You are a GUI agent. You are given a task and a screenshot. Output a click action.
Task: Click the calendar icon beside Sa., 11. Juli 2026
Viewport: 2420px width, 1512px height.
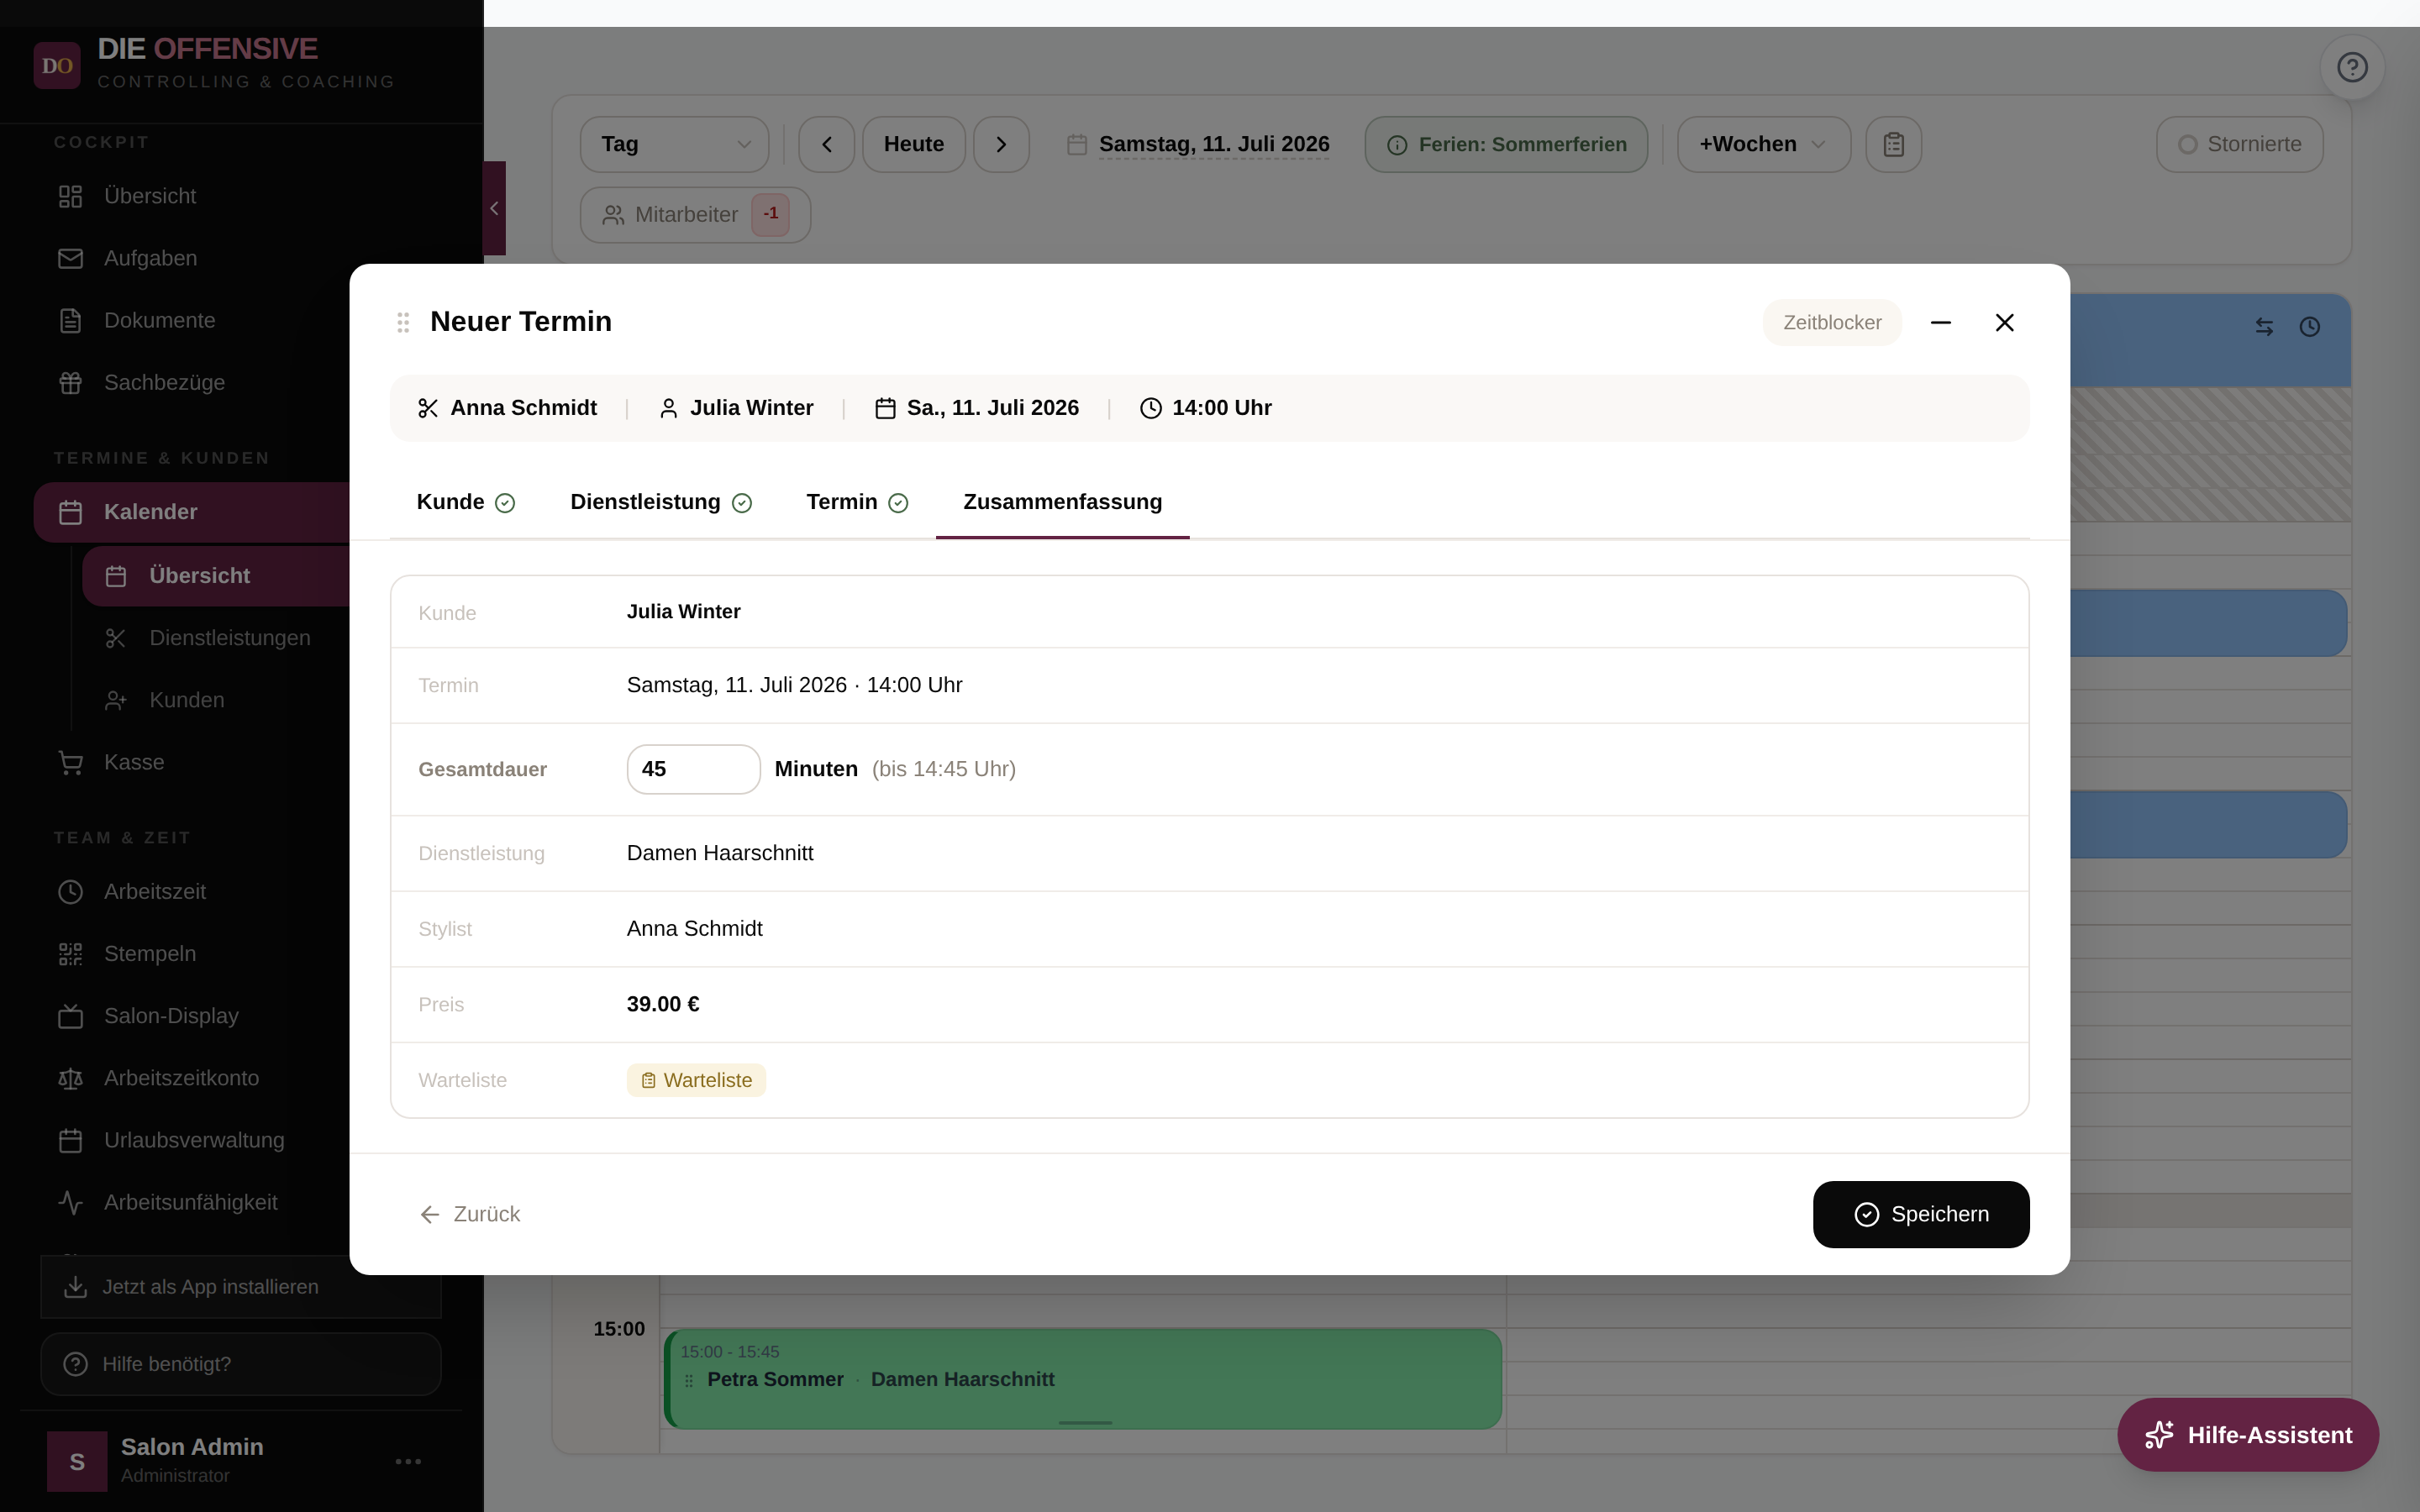[885, 408]
